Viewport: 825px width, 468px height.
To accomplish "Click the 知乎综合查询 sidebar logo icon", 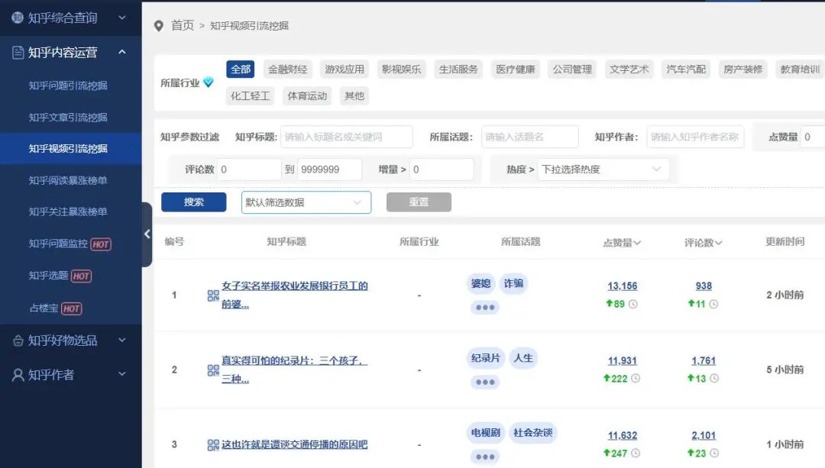I will coord(18,18).
